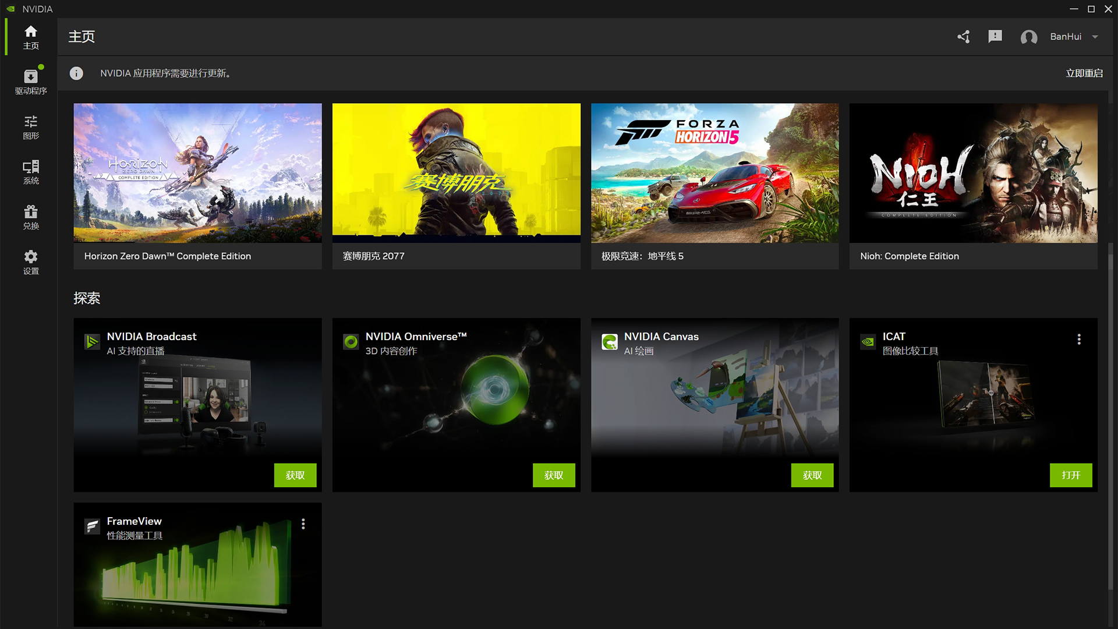Open the Nioh Complete Edition thumbnail
Viewport: 1118px width, 629px height.
point(973,173)
